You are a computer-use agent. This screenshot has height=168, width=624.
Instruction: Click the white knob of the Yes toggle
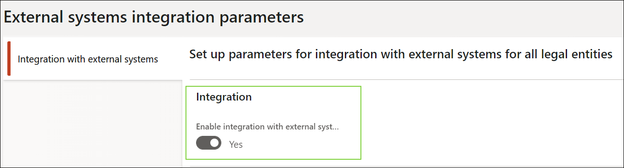click(x=214, y=143)
